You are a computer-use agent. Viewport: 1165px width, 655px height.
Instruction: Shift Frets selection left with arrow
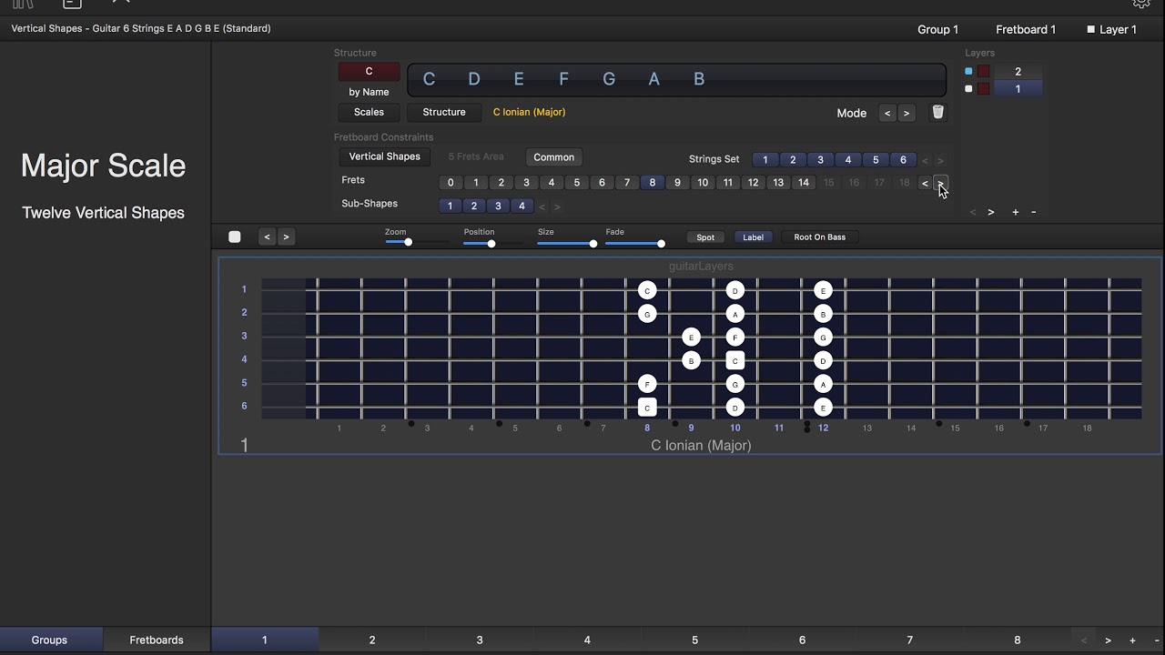pos(926,183)
